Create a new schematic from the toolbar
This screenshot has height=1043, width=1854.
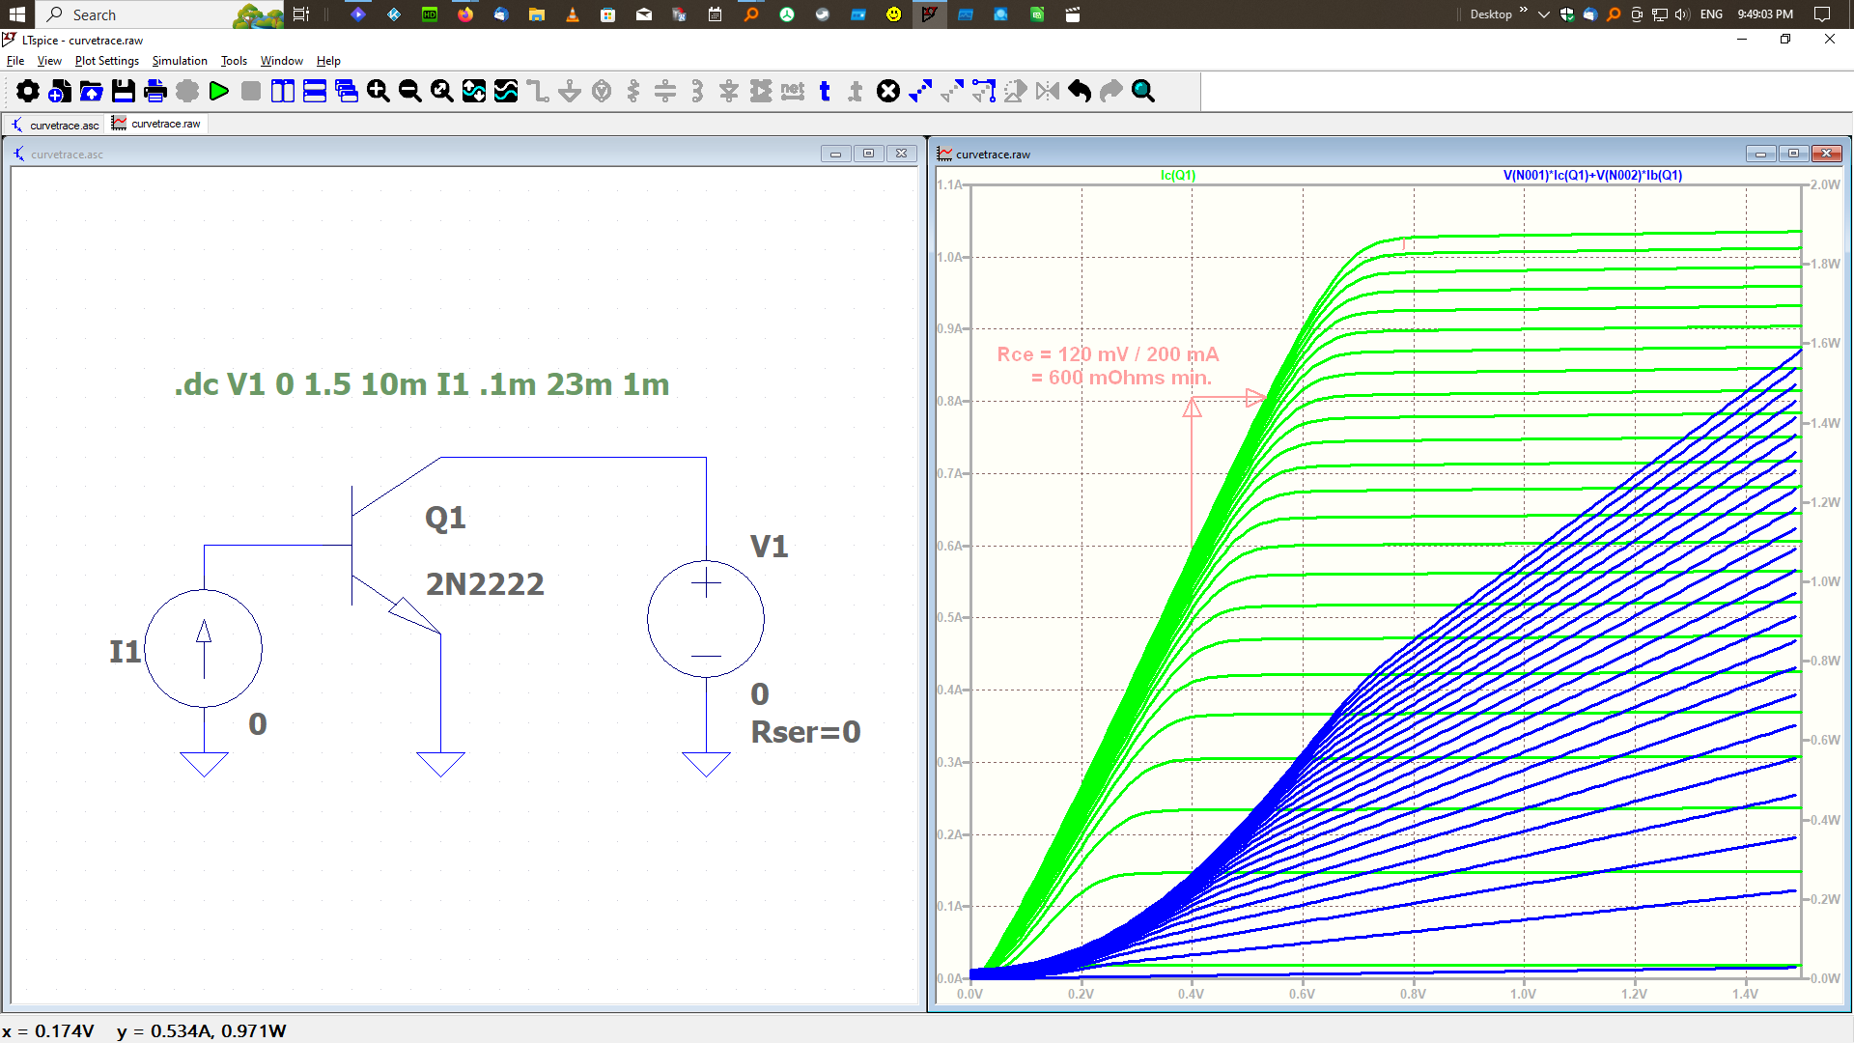tap(60, 91)
